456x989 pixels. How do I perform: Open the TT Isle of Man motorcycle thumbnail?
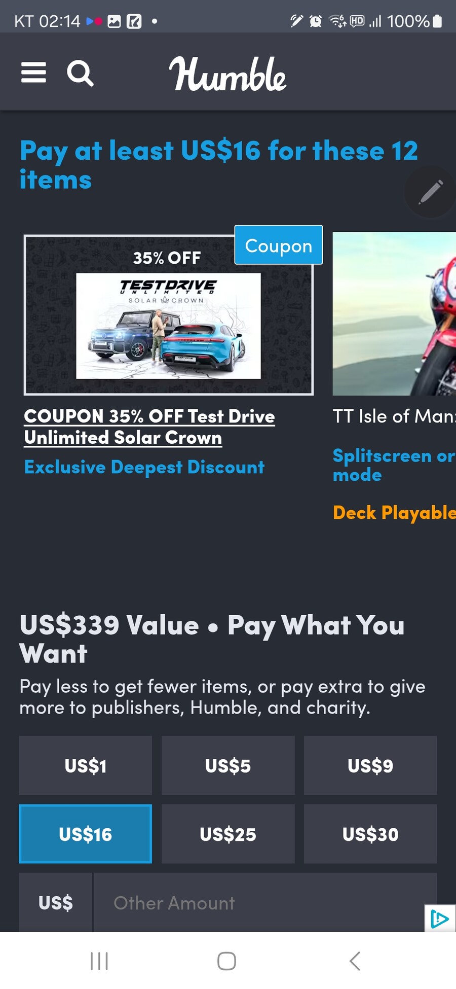(x=394, y=314)
